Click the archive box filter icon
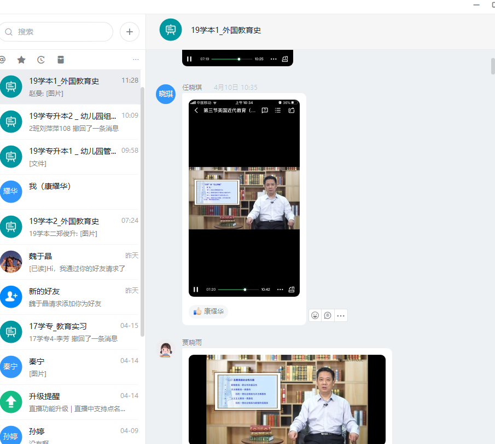Viewport: 495px width, 444px height. [61, 60]
